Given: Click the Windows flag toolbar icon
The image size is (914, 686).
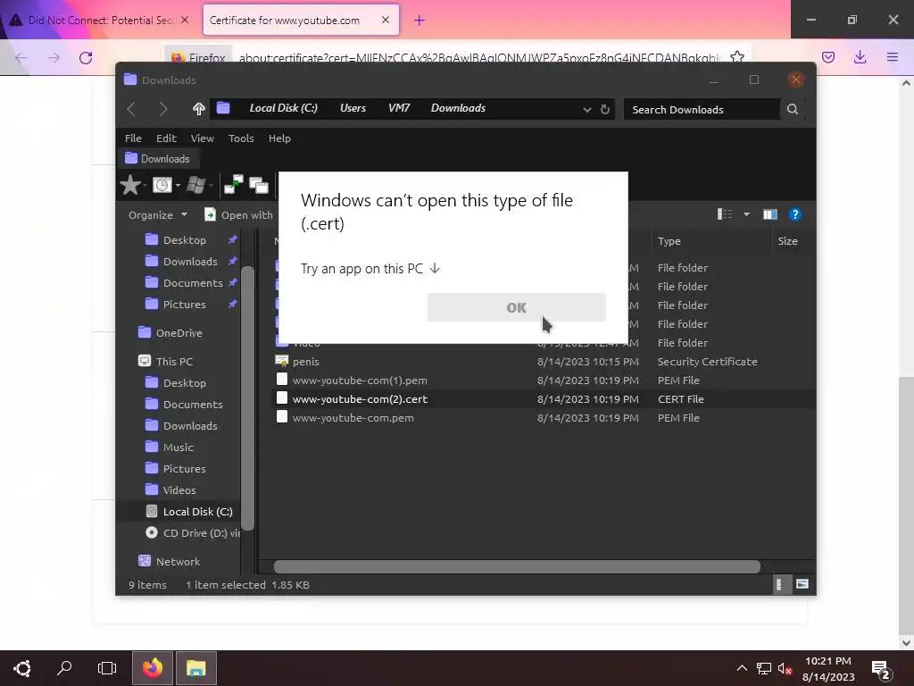Looking at the screenshot, I should 195,186.
